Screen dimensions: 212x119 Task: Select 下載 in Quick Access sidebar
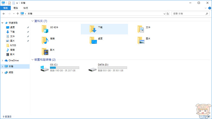click(x=12, y=32)
